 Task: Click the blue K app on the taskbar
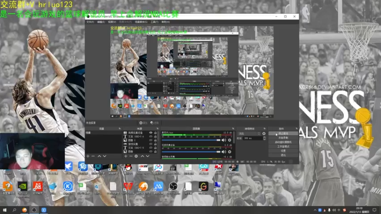click(x=44, y=210)
